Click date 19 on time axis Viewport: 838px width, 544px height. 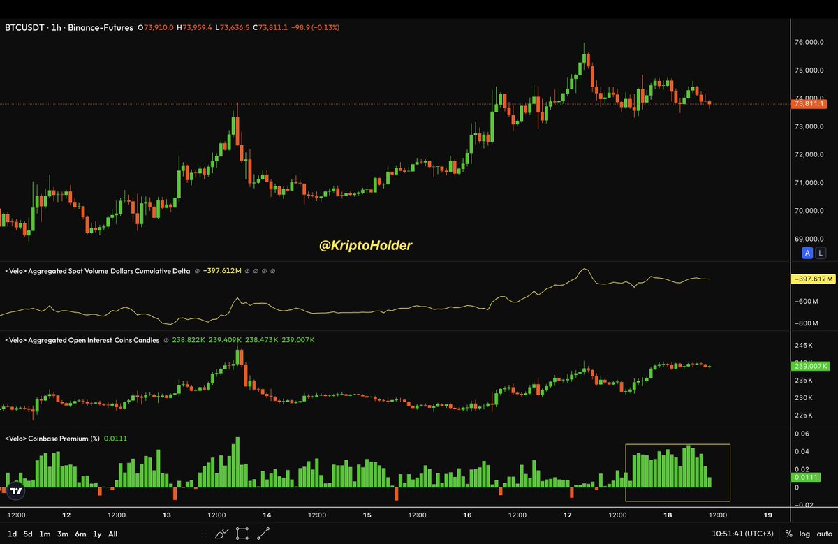pyautogui.click(x=767, y=515)
